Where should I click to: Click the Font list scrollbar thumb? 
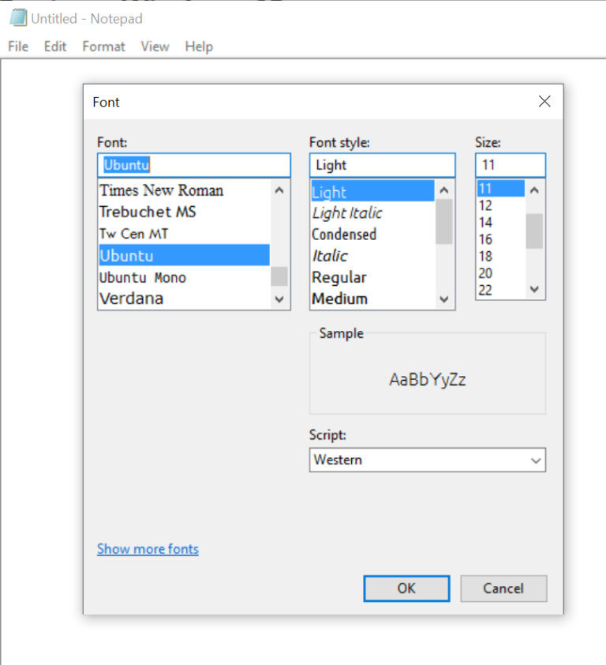click(279, 276)
